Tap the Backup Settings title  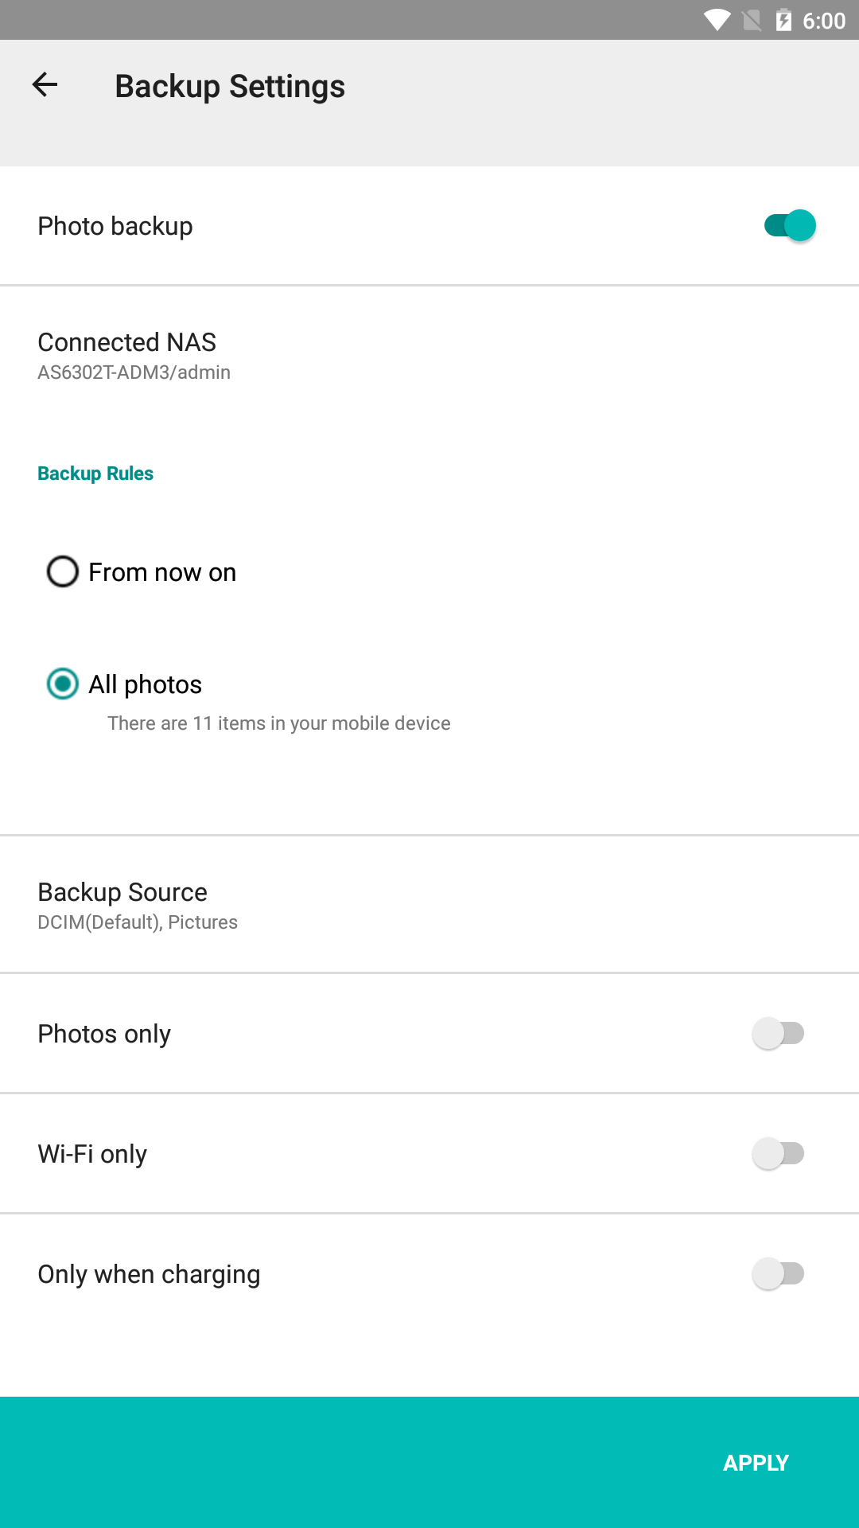pos(230,86)
